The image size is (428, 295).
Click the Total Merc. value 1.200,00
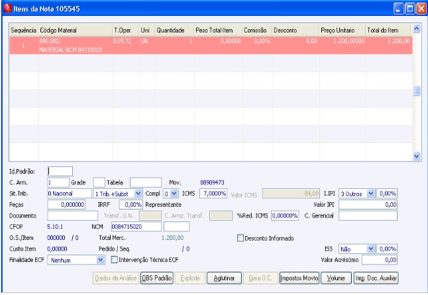[172, 237]
